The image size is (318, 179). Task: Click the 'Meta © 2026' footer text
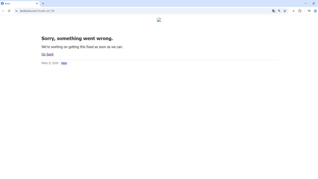click(x=50, y=63)
